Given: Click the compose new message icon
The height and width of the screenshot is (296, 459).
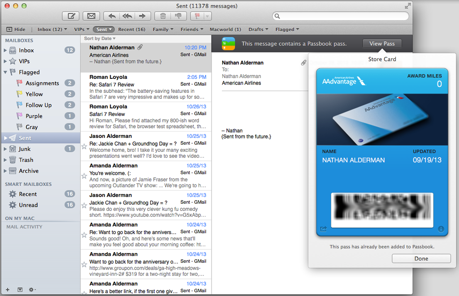Looking at the screenshot, I should click(70, 16).
